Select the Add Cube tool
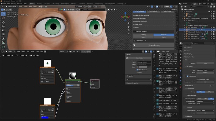This screenshot has height=121, width=216. click(x=3, y=47)
